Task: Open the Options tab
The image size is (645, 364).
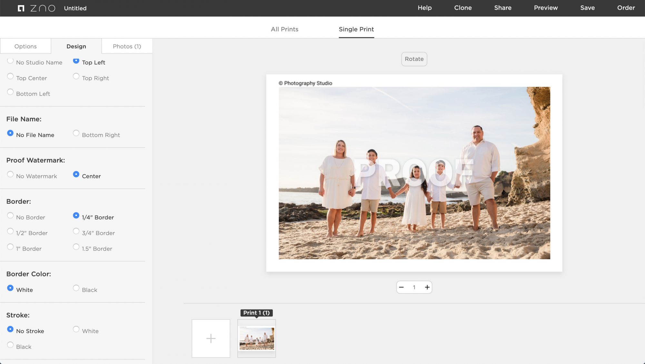Action: point(25,46)
